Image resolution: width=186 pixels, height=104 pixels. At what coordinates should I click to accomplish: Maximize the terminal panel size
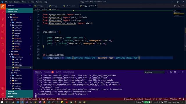[179, 72]
